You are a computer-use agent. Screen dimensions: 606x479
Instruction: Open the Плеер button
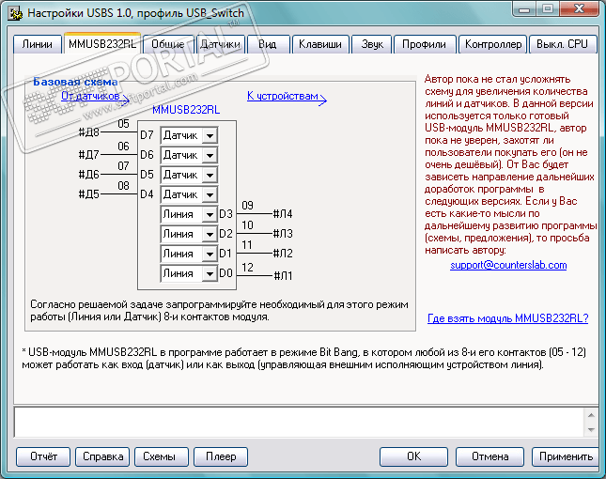tap(221, 456)
